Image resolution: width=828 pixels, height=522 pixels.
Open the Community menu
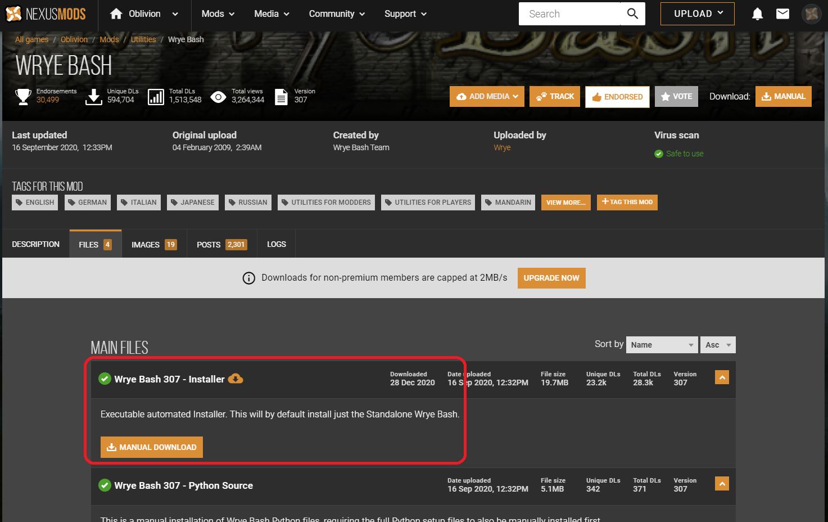337,13
